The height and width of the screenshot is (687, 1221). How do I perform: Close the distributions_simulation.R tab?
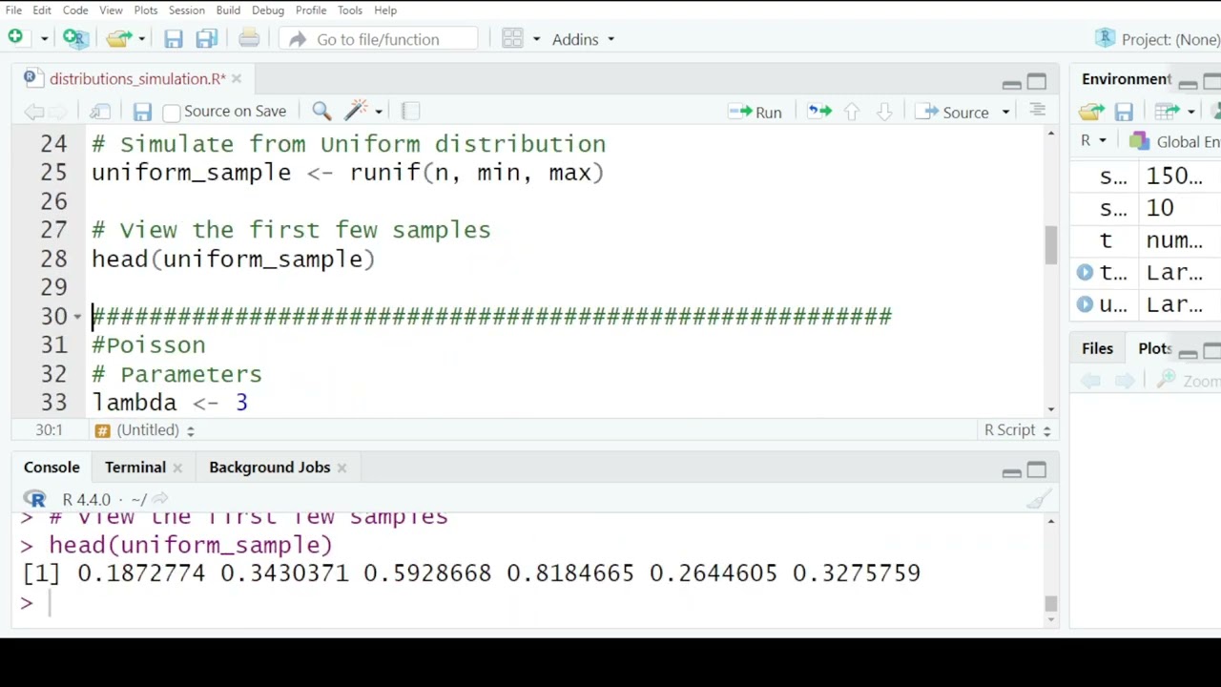click(237, 79)
